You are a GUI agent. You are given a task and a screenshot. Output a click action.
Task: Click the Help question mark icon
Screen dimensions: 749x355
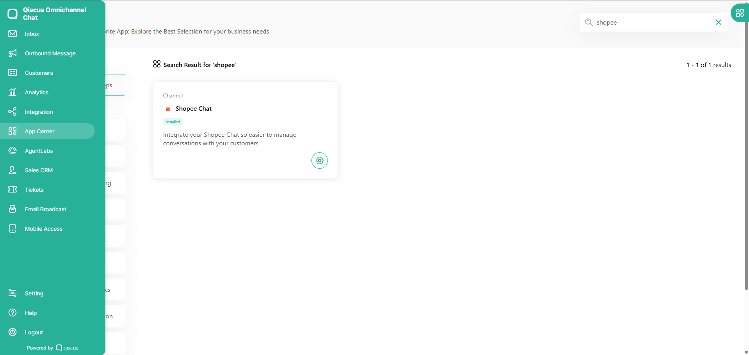(x=12, y=313)
